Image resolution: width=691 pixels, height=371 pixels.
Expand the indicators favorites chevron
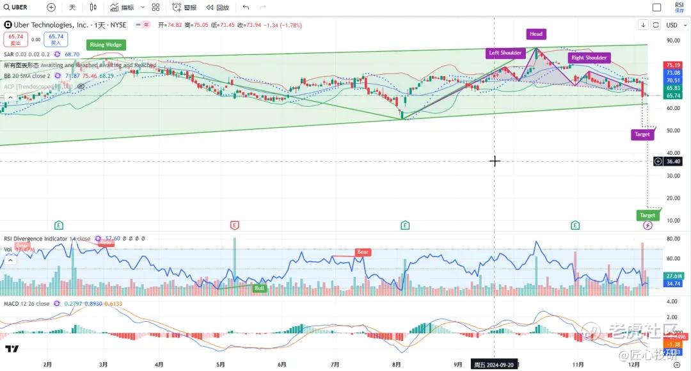click(x=142, y=7)
